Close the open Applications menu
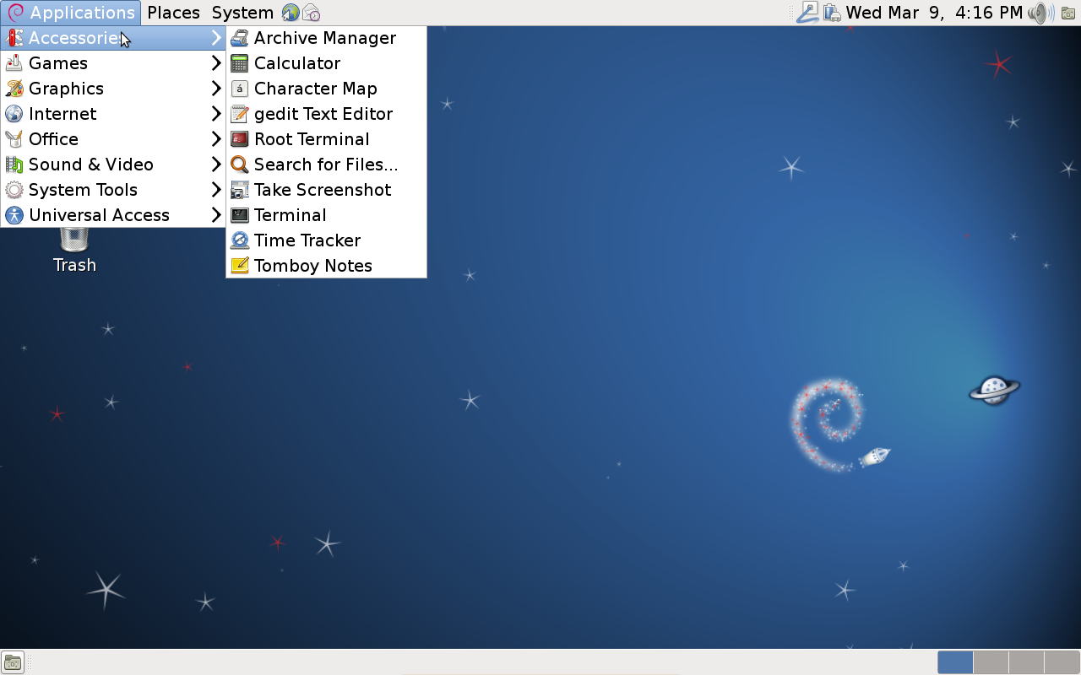1081x675 pixels. (71, 13)
